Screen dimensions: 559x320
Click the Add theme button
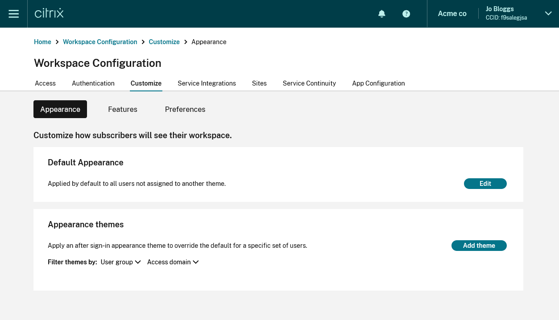pyautogui.click(x=479, y=246)
